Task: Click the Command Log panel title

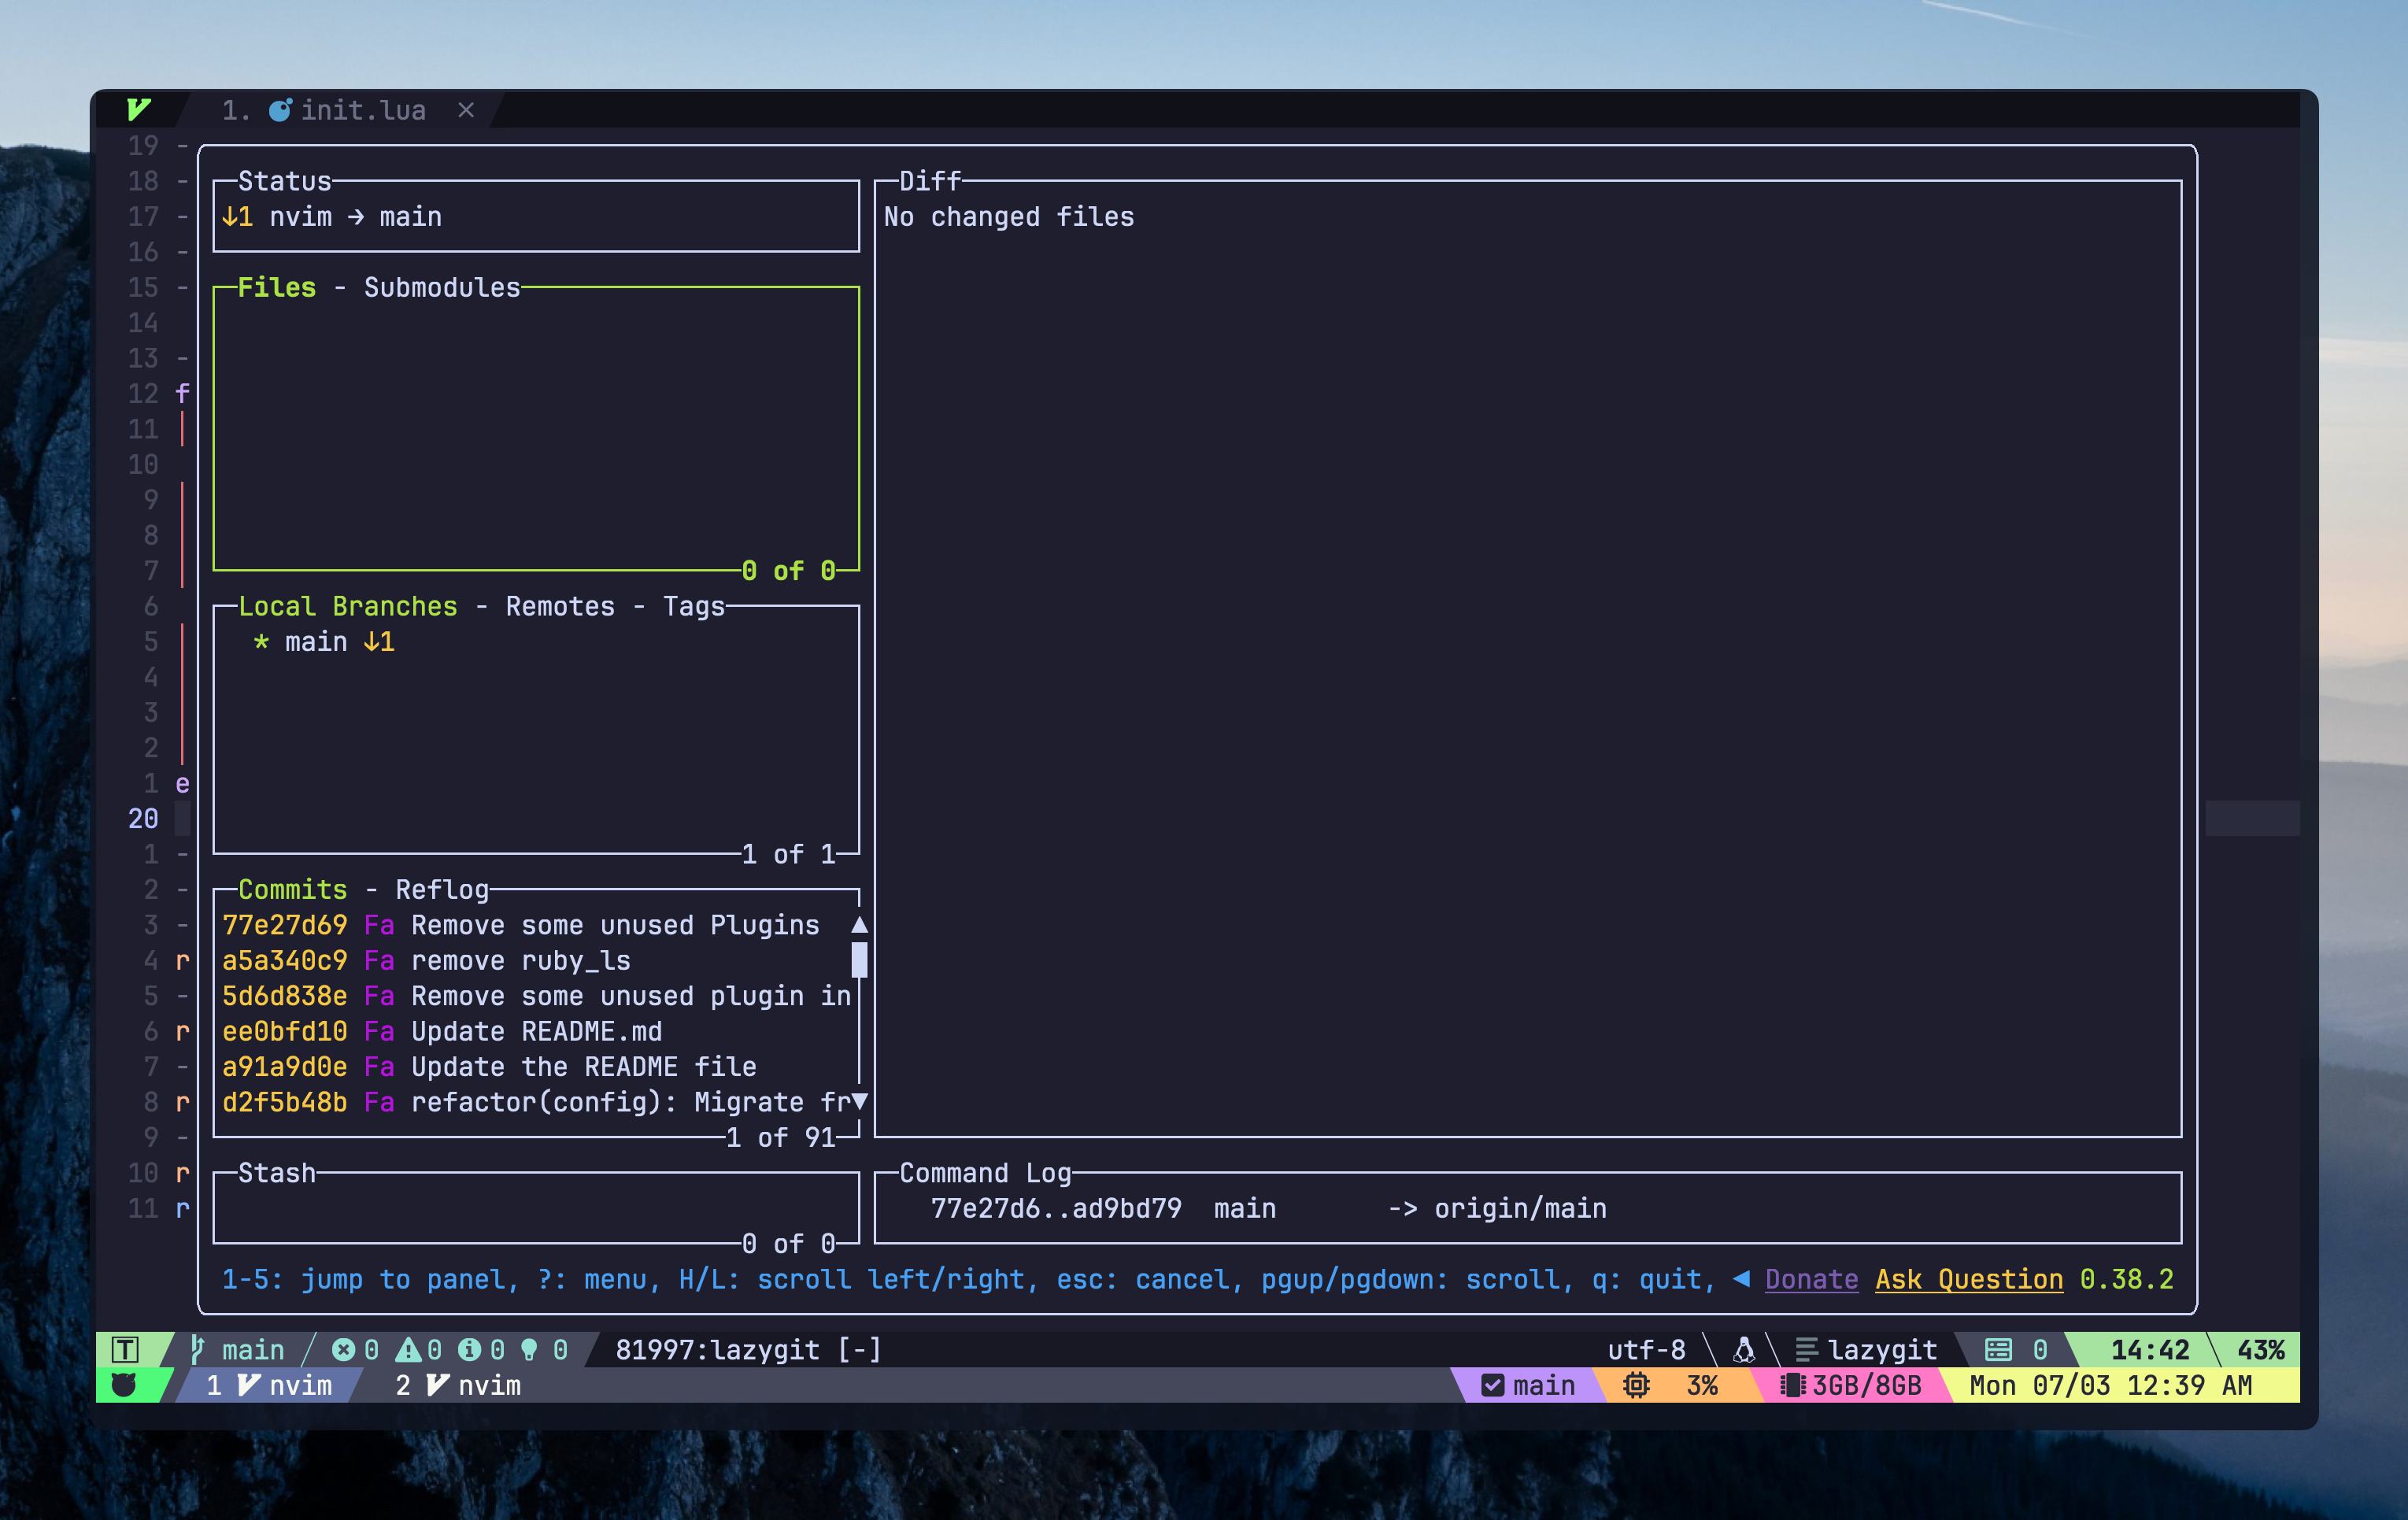Action: tap(985, 1173)
